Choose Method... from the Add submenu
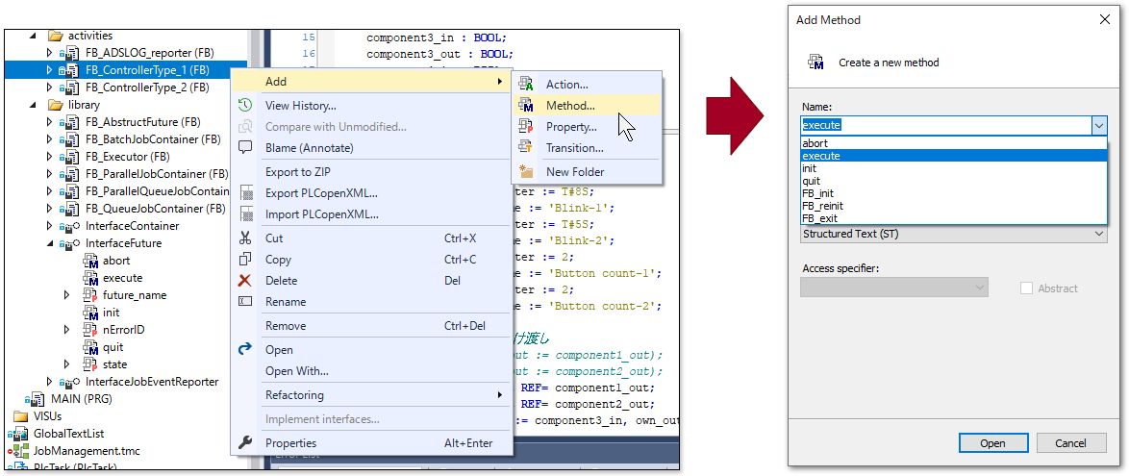The width and height of the screenshot is (1129, 476). coord(586,106)
